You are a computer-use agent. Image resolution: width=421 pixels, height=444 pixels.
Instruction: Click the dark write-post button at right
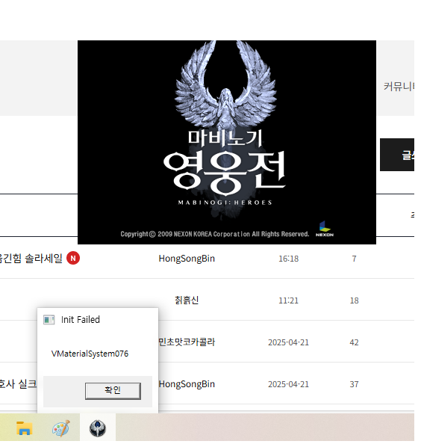(x=397, y=155)
